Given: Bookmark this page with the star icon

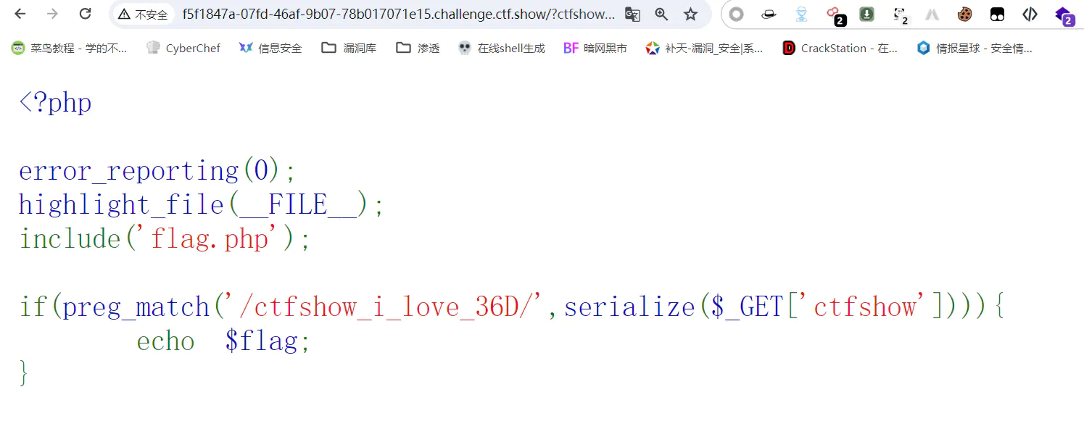Looking at the screenshot, I should [x=690, y=14].
